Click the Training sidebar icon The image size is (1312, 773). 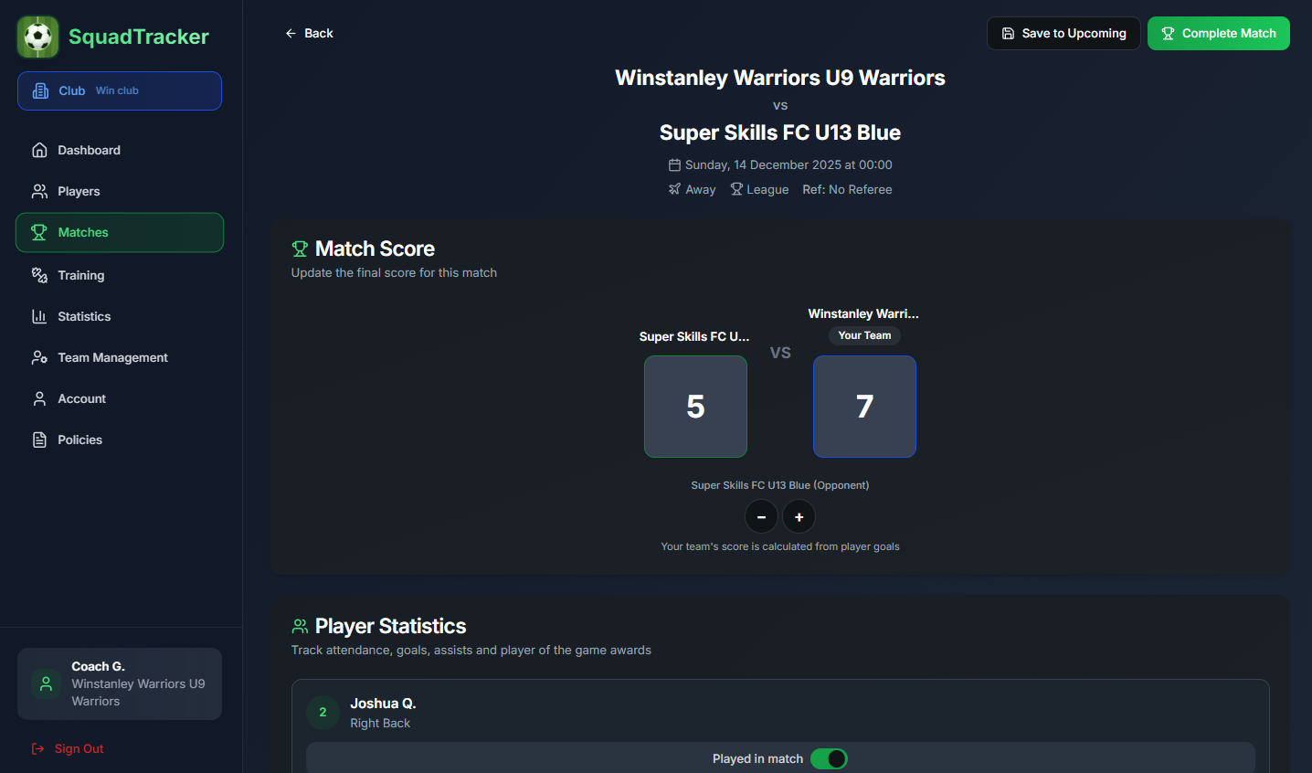point(39,275)
